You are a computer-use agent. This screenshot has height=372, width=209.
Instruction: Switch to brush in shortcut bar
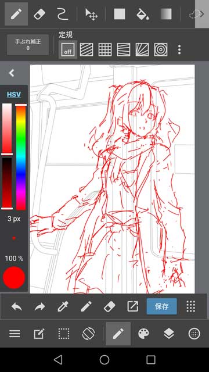click(87, 306)
